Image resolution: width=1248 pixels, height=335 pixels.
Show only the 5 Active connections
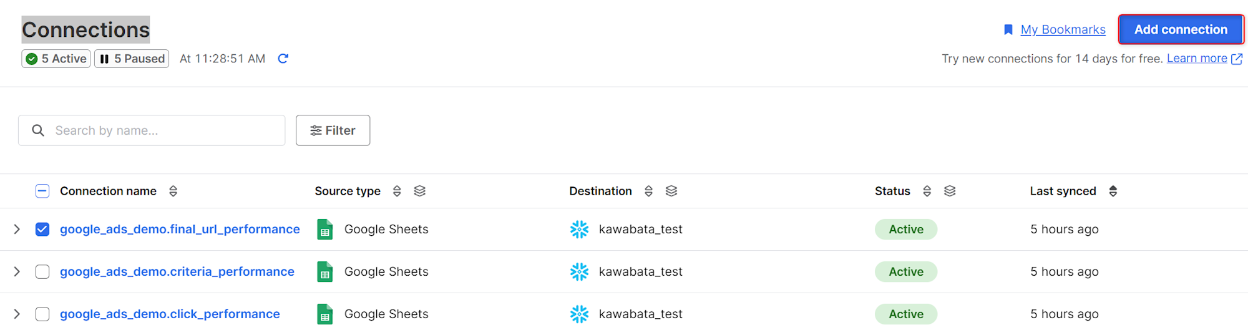56,59
